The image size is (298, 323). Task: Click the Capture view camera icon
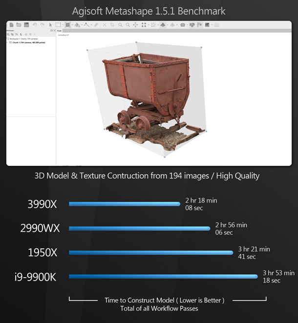tap(183, 24)
